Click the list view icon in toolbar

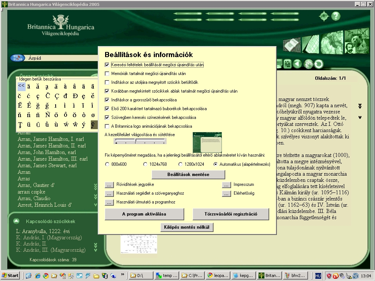287,64
